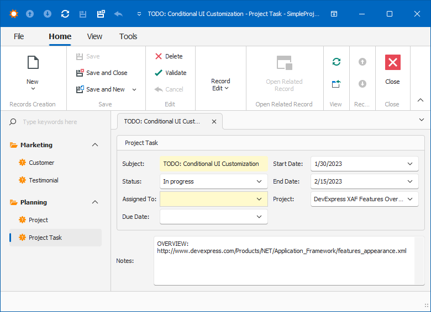Click the ribbon display options icon in title bar
This screenshot has width=431, height=312.
[334, 14]
